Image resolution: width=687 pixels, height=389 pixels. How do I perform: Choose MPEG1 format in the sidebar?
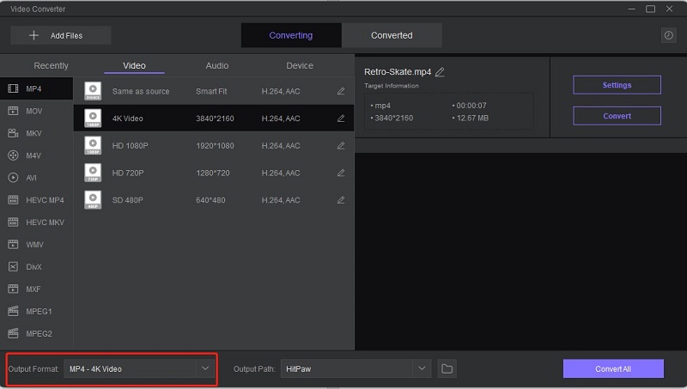[36, 312]
